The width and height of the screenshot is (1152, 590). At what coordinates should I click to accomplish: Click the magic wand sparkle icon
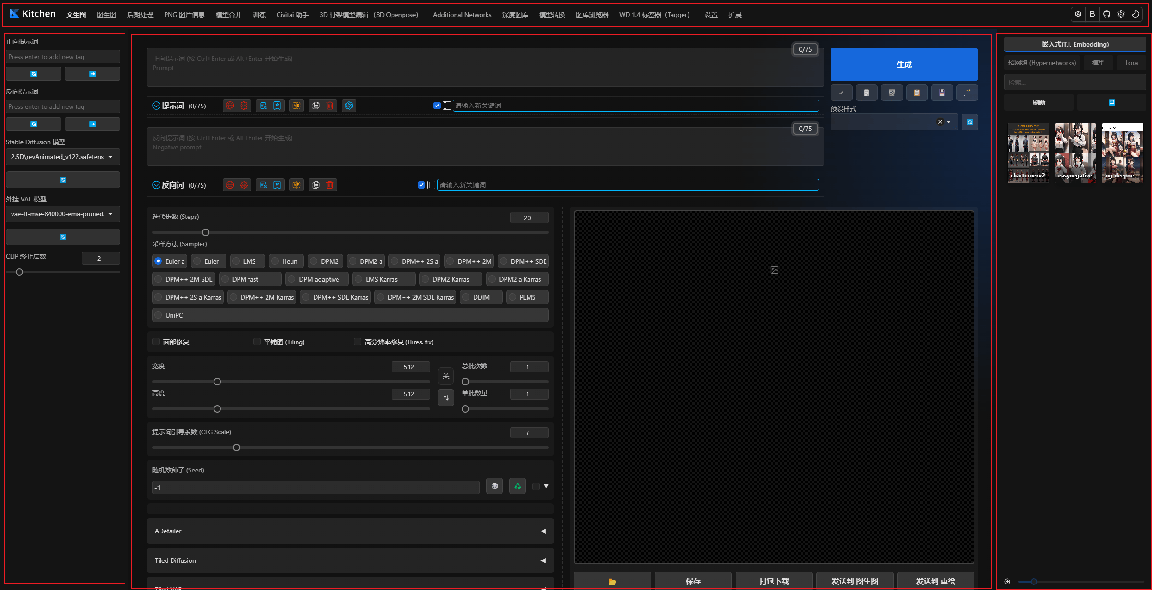tap(967, 93)
